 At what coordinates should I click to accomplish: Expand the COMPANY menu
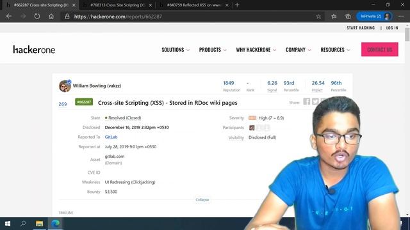pyautogui.click(x=298, y=50)
